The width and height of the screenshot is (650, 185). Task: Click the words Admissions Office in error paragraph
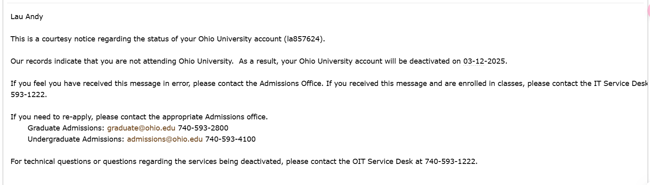pyautogui.click(x=290, y=84)
